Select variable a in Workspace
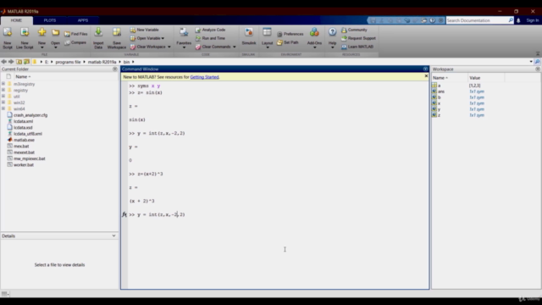542x305 pixels. 439,86
